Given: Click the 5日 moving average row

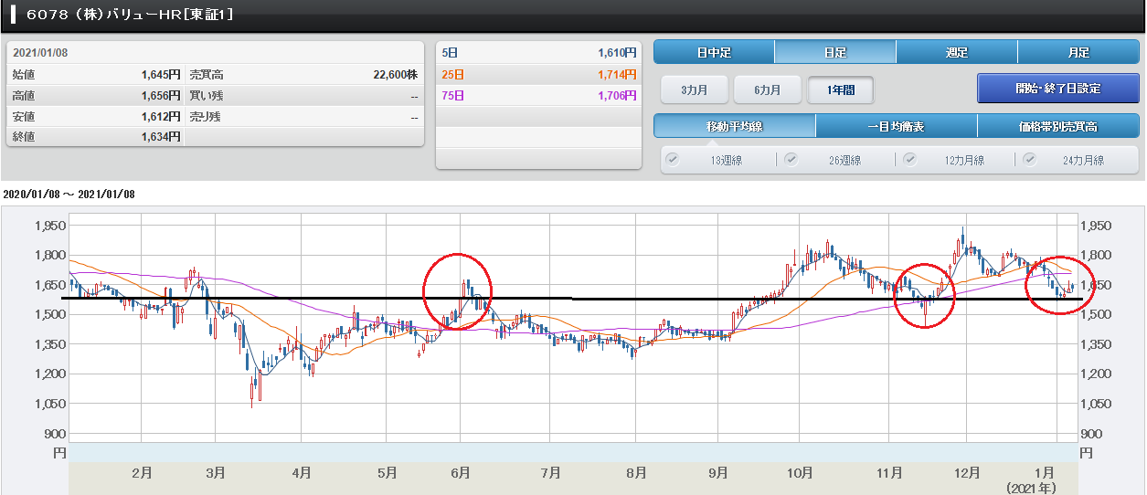Looking at the screenshot, I should point(537,53).
